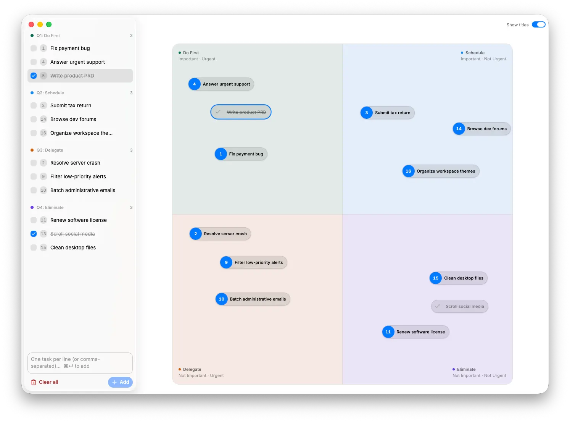
Task: Check the Batch administrative emails checkbox
Action: tap(34, 190)
